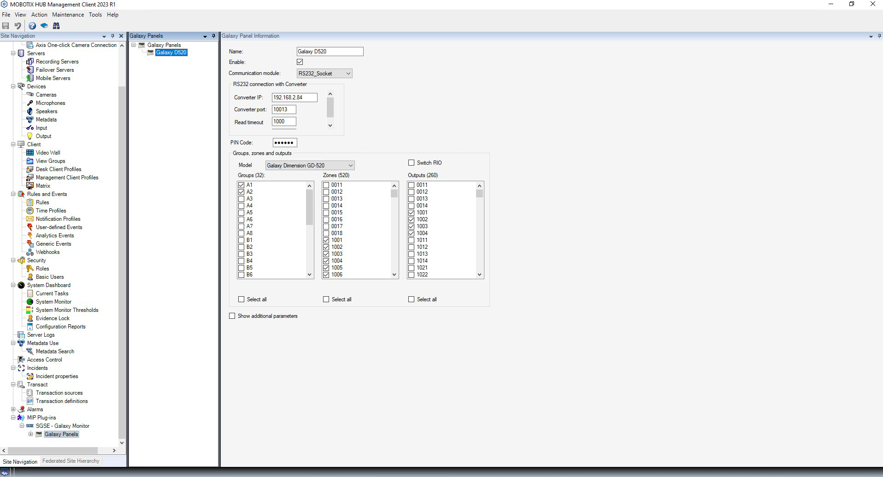The height and width of the screenshot is (477, 883).
Task: Click the Video Wall icon
Action: pyautogui.click(x=30, y=153)
